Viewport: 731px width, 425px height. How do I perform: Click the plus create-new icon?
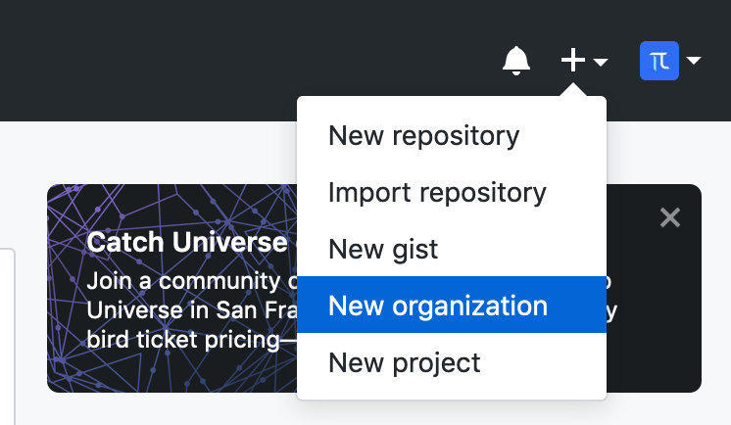(572, 61)
